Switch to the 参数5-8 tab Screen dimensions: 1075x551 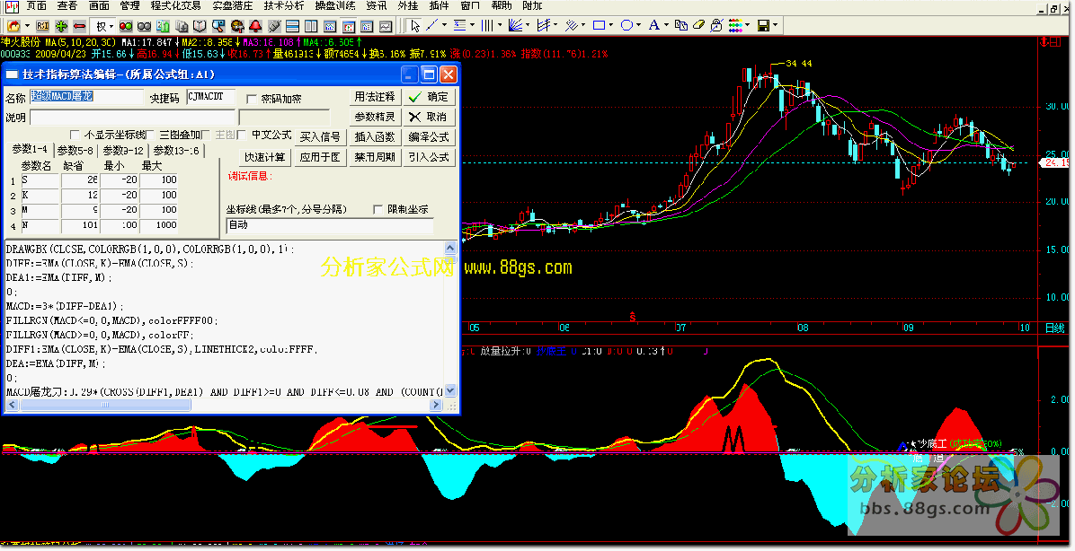75,151
